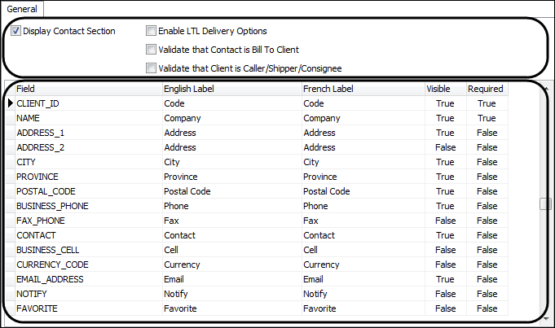Screen dimensions: 555x328
Task: Click Required value for NAME row
Action: pos(487,118)
